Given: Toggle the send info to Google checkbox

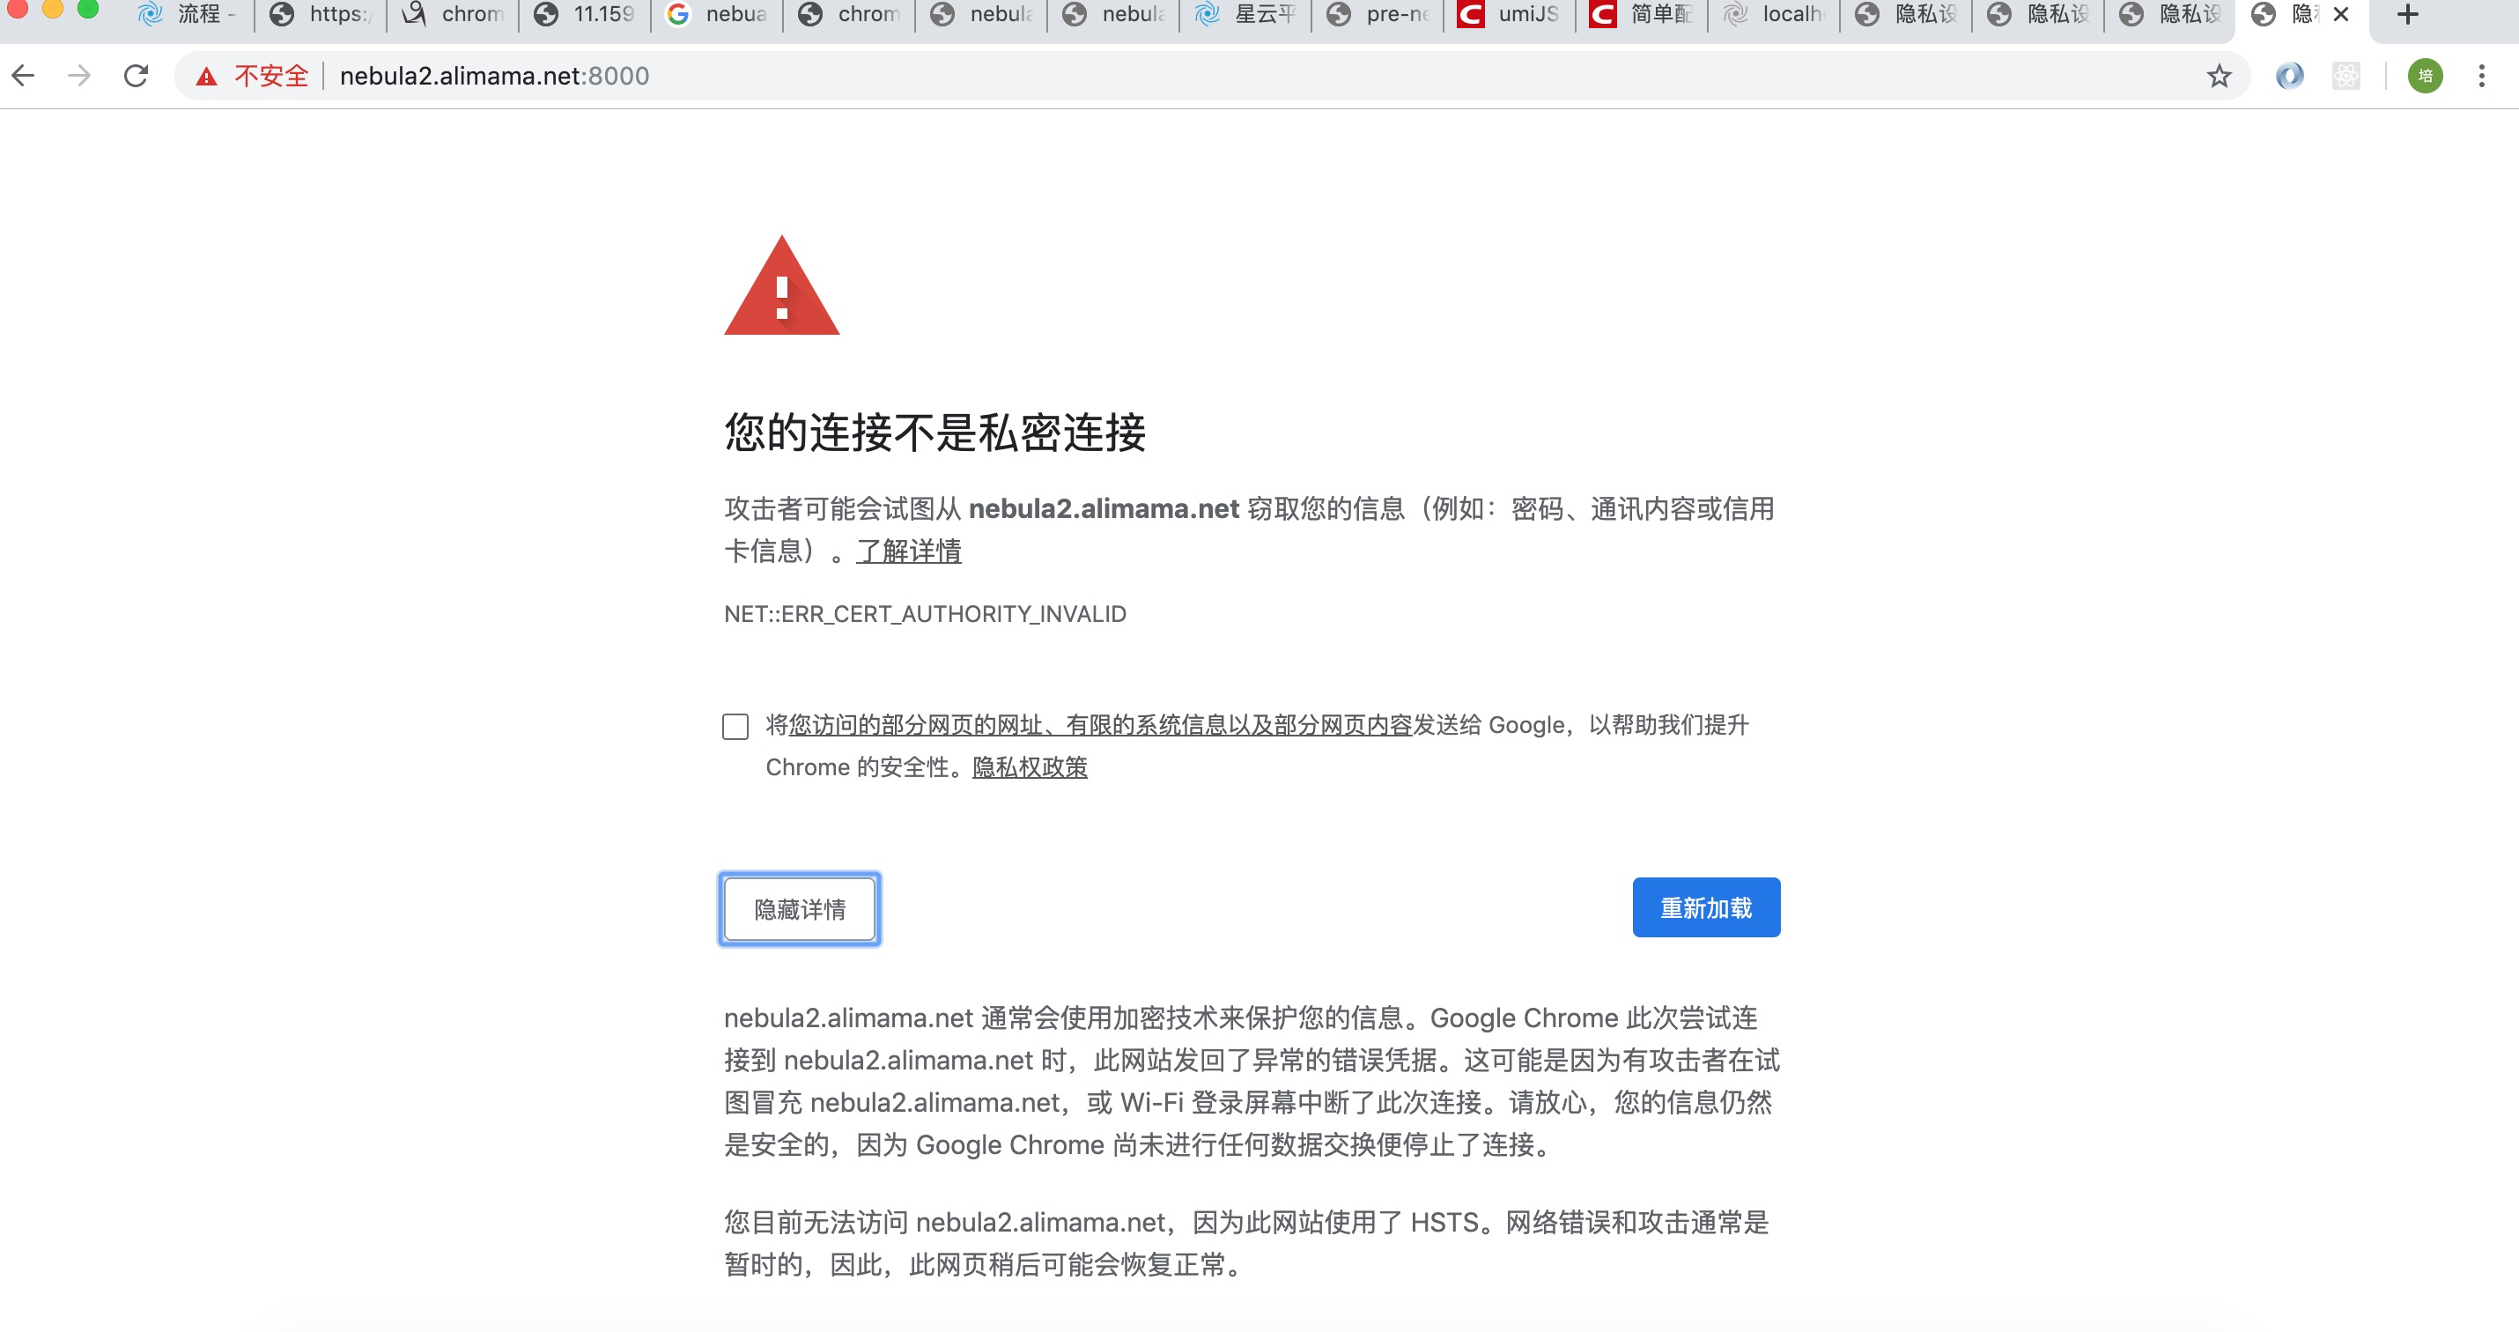Looking at the screenshot, I should [735, 726].
